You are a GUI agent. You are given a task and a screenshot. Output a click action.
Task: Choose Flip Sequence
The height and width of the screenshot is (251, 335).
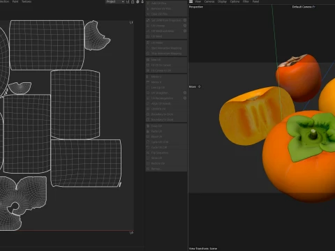(x=166, y=153)
